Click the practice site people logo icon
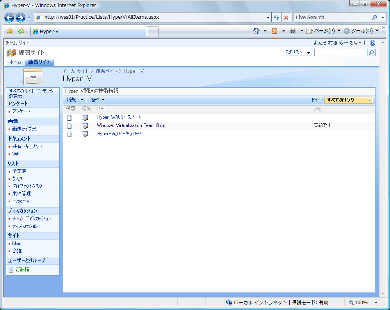 11,53
